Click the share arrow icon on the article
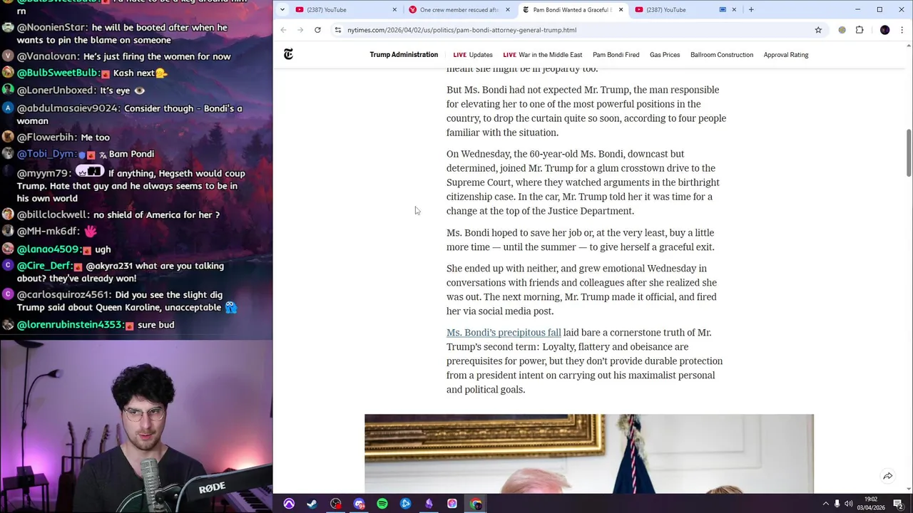 point(888,476)
